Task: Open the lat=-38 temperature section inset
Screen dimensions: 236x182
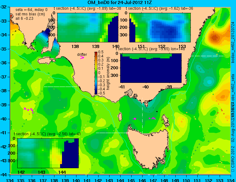Action: point(88,28)
